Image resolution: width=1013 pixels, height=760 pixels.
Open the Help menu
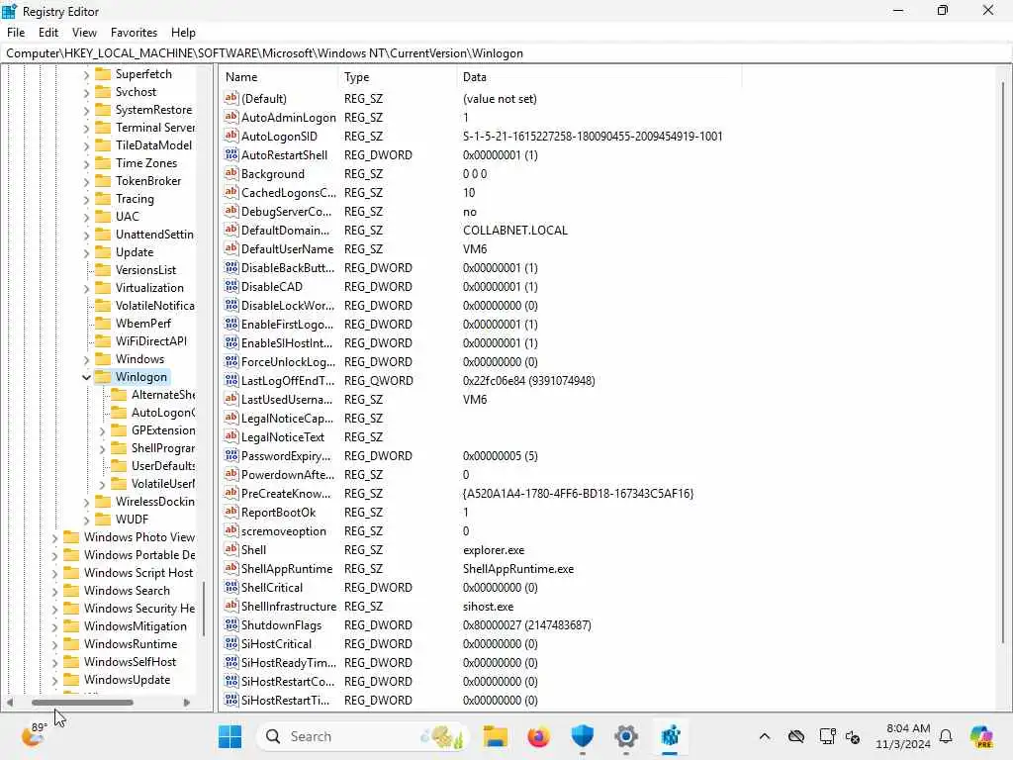tap(183, 33)
